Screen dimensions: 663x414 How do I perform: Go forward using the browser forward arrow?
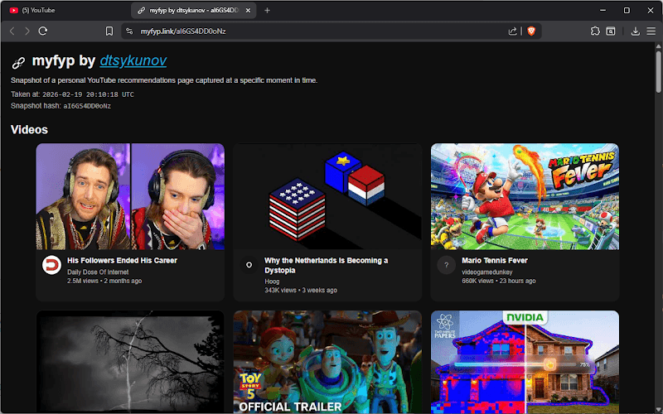coord(27,31)
